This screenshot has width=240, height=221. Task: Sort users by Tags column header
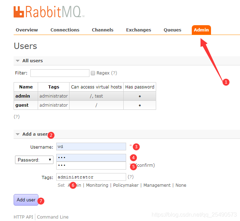click(53, 87)
